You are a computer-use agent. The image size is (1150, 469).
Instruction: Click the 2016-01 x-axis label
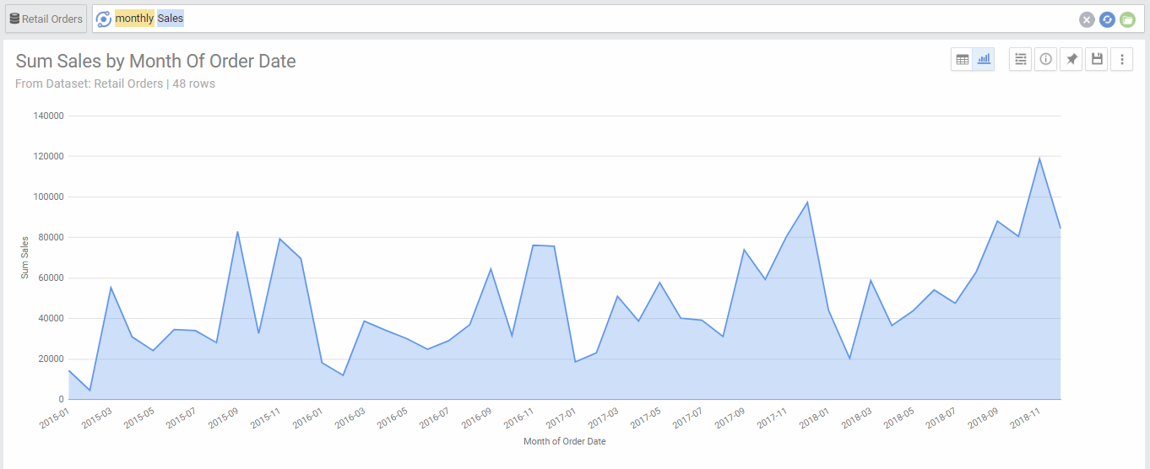click(x=307, y=418)
